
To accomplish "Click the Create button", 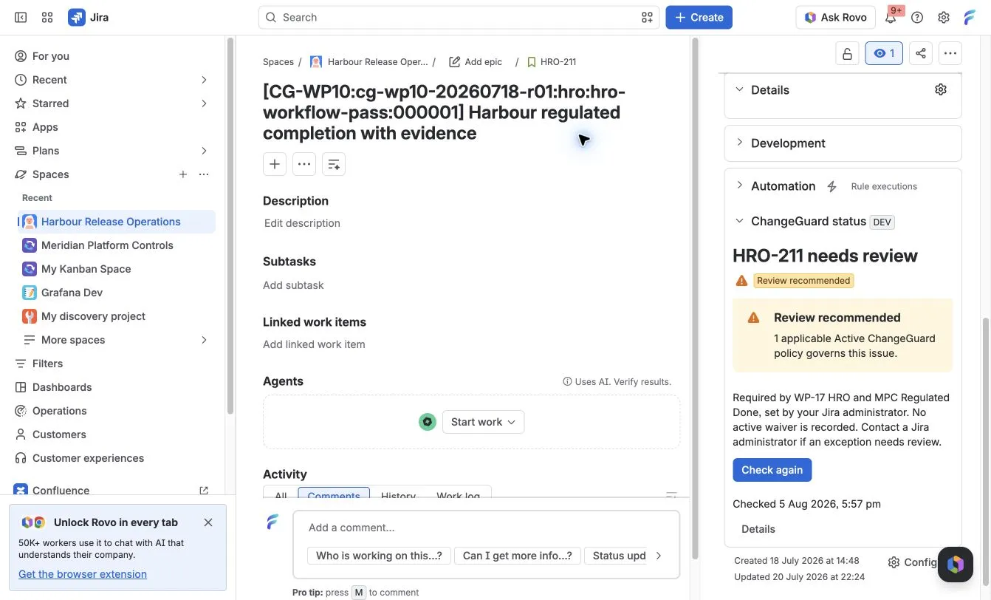I will (x=699, y=17).
